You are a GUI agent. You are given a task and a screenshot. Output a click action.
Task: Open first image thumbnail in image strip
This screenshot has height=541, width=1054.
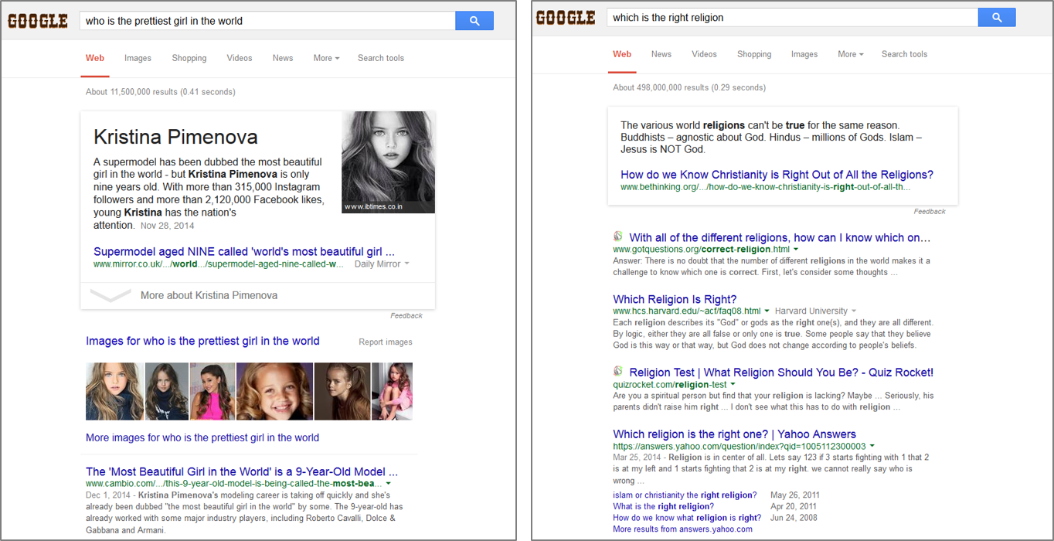tap(114, 391)
